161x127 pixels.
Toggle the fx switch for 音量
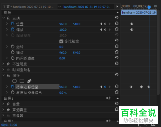(8, 104)
